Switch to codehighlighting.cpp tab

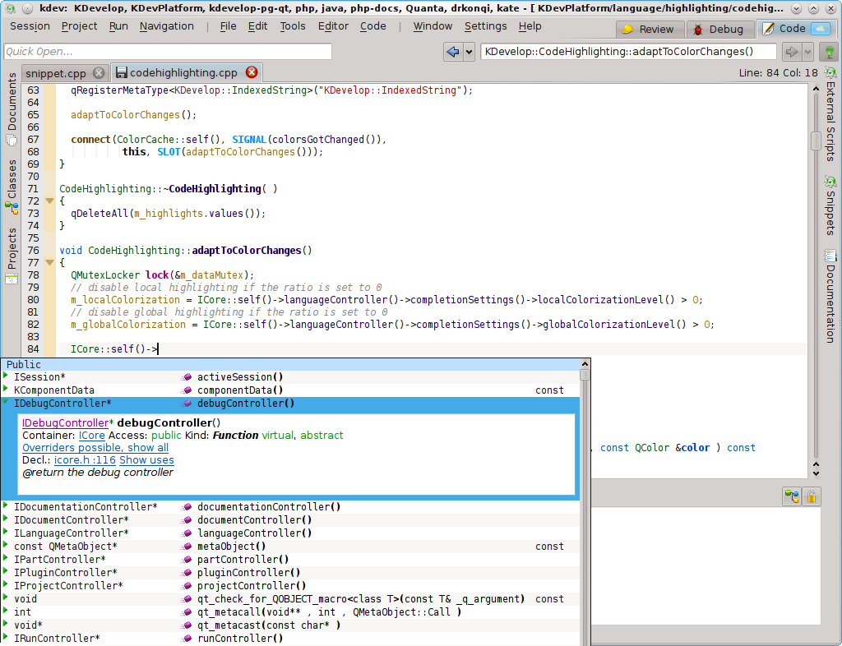pyautogui.click(x=183, y=72)
